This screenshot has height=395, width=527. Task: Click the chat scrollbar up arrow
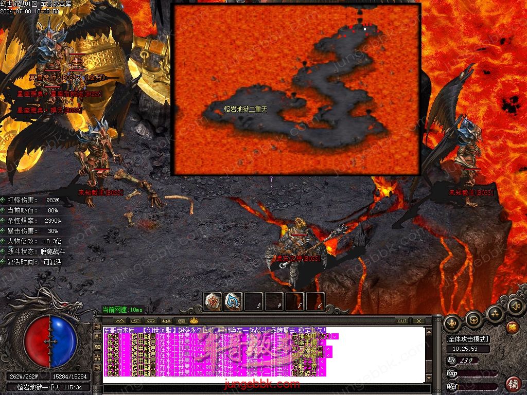click(429, 331)
